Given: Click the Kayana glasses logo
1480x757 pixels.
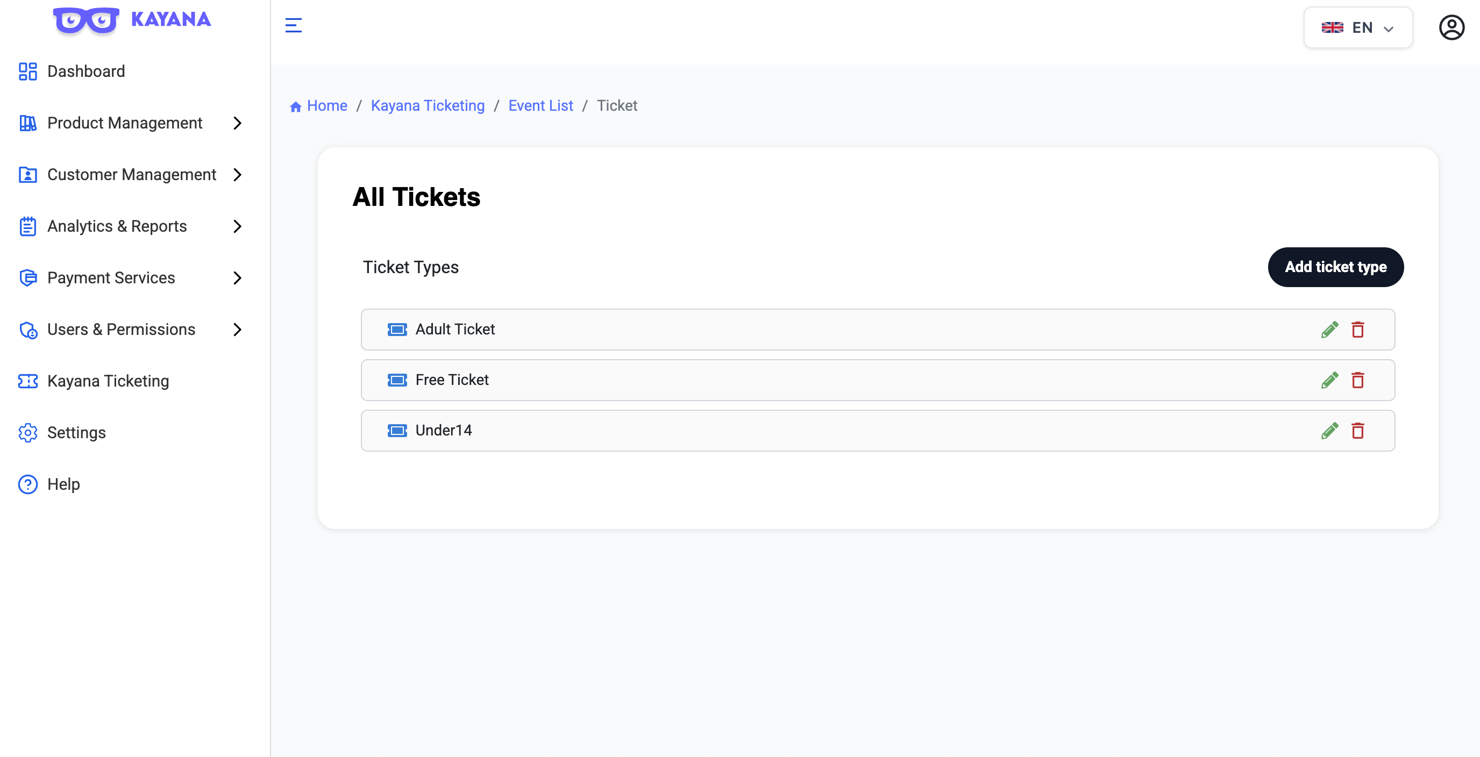Looking at the screenshot, I should coord(86,20).
